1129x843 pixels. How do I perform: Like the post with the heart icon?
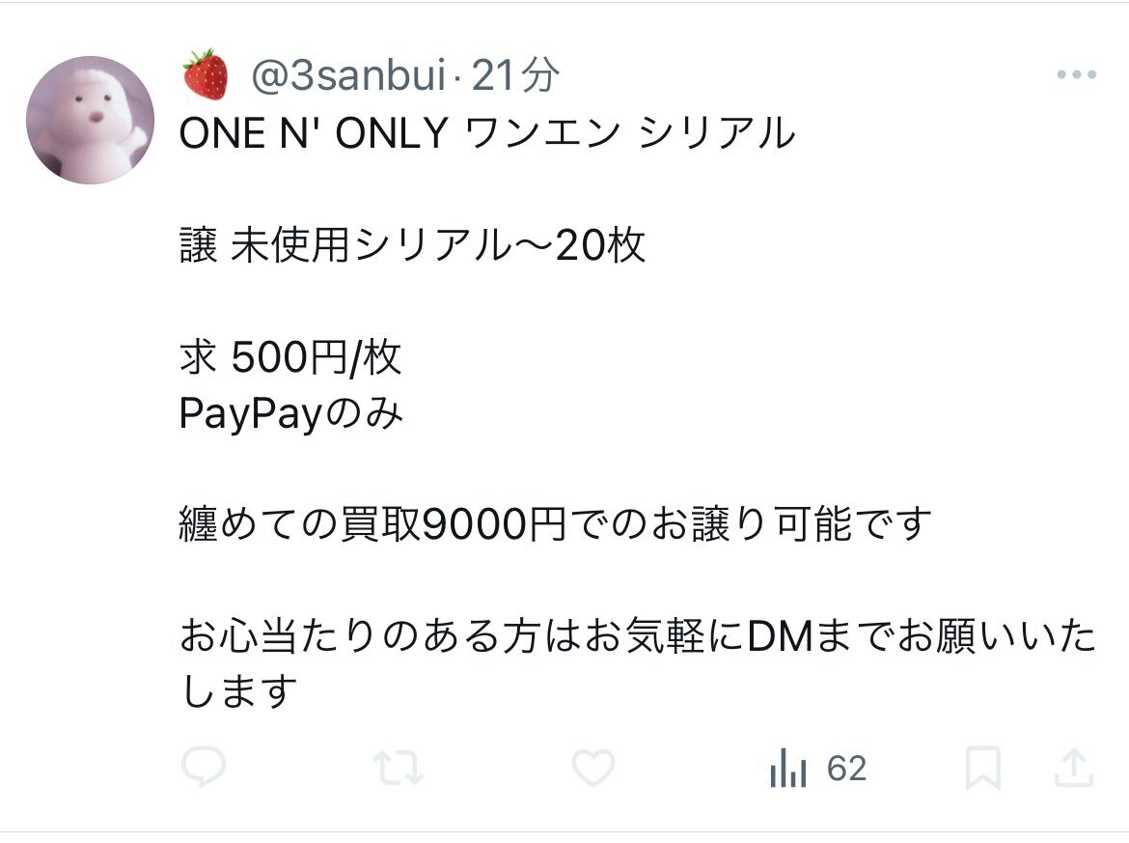click(x=592, y=768)
